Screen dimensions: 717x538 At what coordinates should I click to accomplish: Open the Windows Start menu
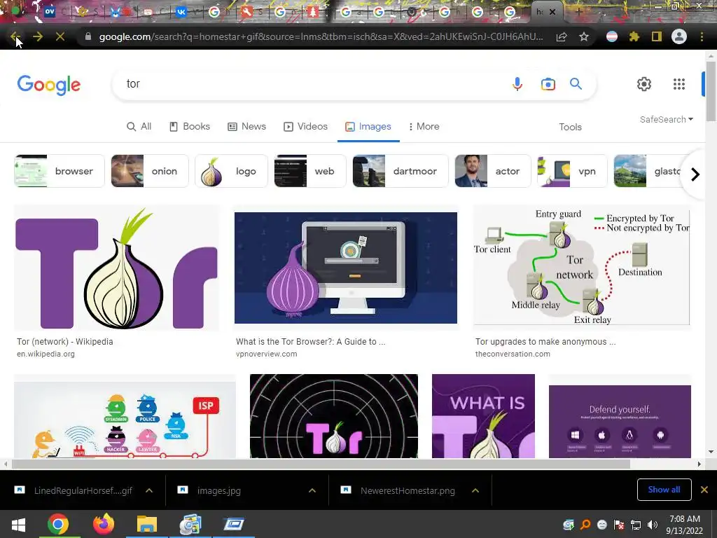pos(18,524)
